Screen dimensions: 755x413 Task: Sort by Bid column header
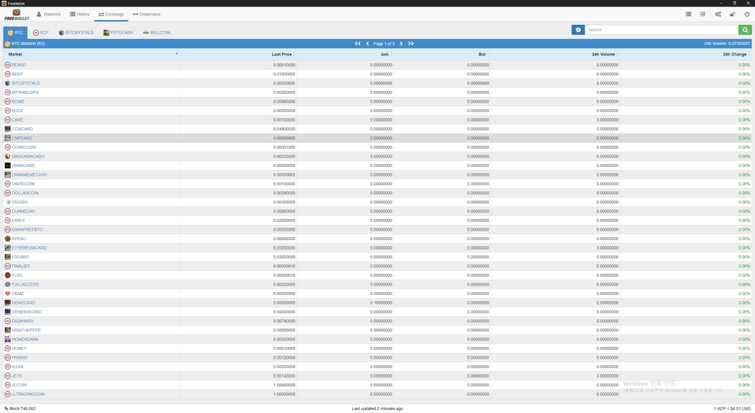click(442, 54)
